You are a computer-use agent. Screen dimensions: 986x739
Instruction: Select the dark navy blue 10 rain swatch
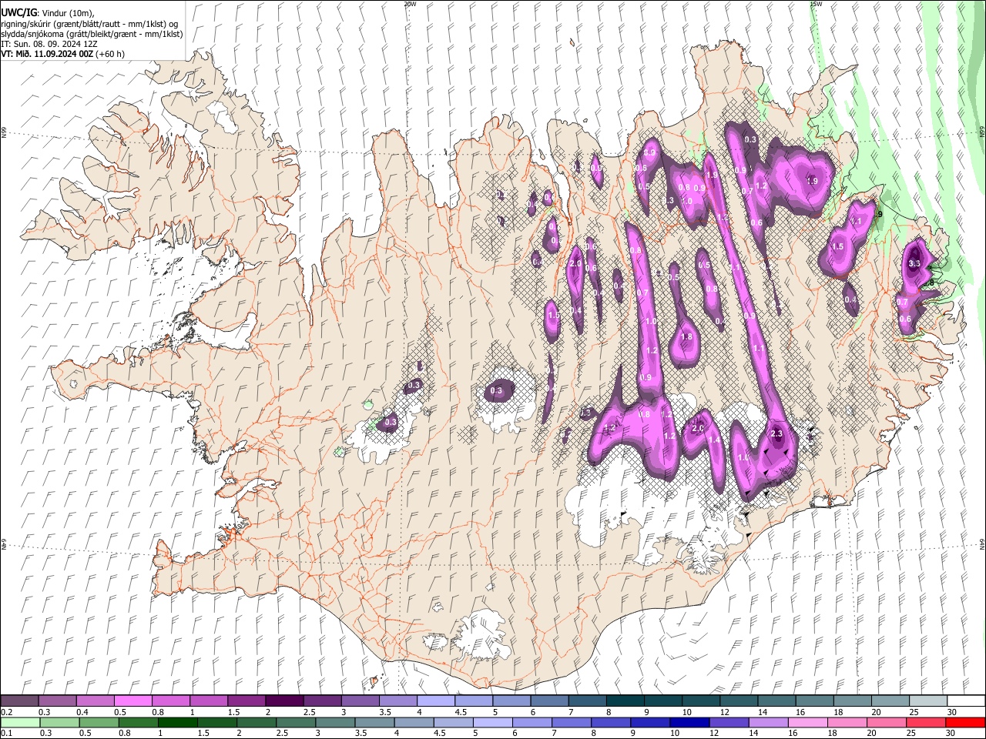click(x=689, y=723)
